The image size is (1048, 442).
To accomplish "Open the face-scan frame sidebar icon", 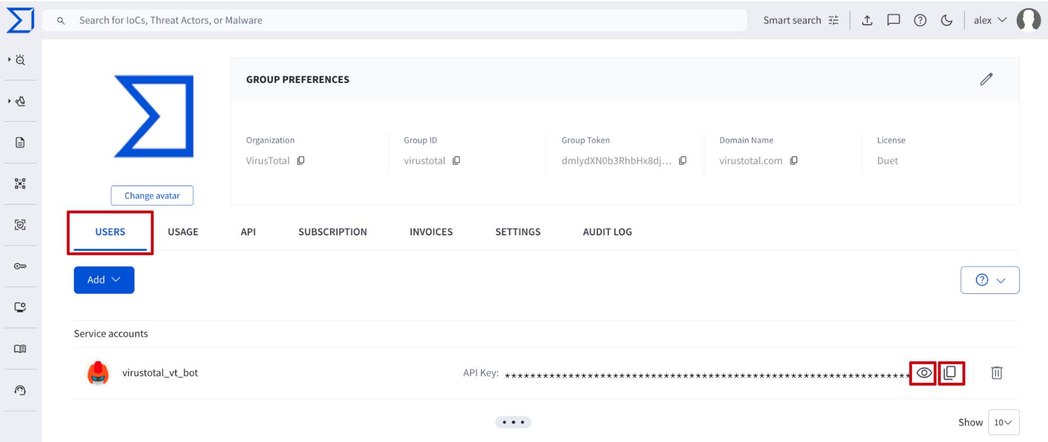I will pyautogui.click(x=20, y=225).
